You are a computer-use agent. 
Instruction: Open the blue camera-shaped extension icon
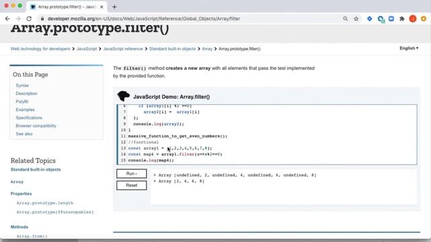pyautogui.click(x=391, y=19)
